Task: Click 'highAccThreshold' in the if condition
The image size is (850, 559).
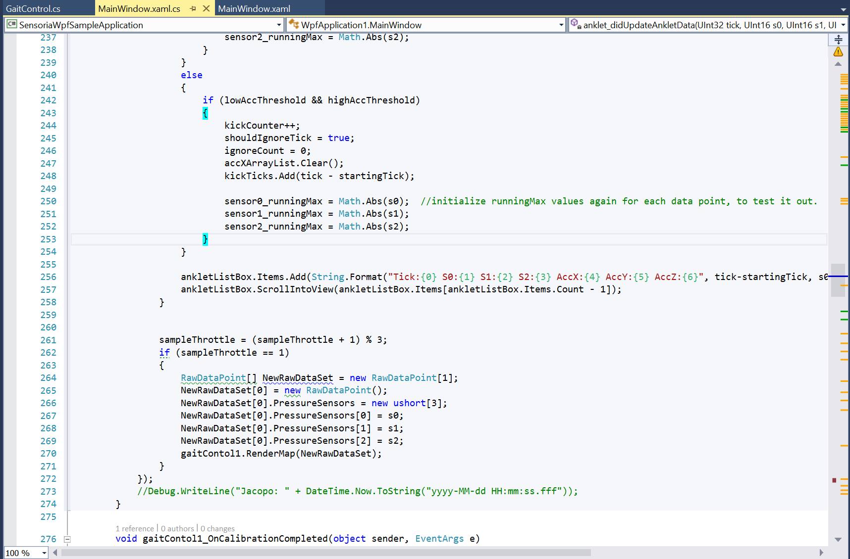Action: (x=371, y=100)
